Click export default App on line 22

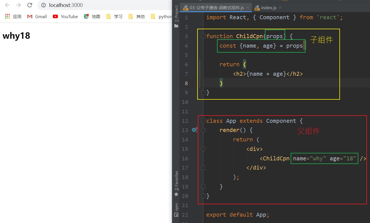point(238,215)
